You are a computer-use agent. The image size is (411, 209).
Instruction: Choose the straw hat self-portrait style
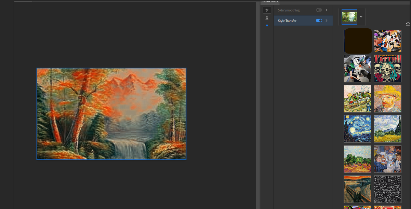pyautogui.click(x=387, y=98)
